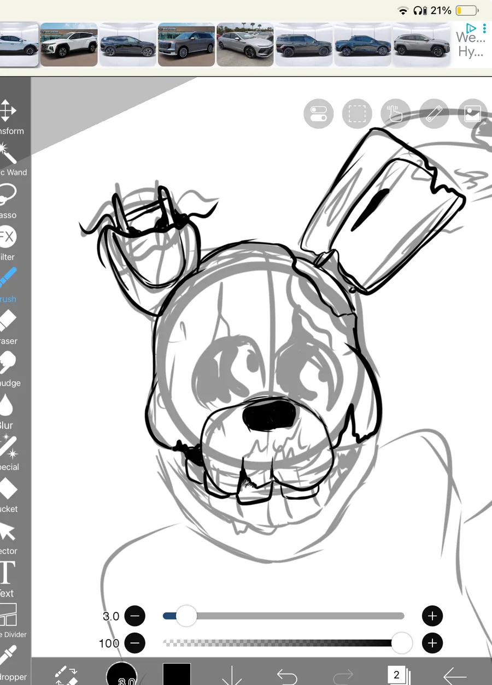492x685 pixels.
Task: Open brush settings via brush size preview
Action: tap(121, 674)
